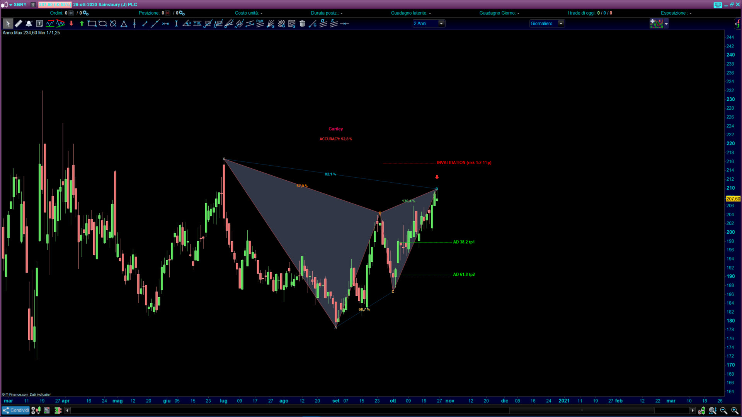Expand the add-indicator dropdown arrow
The width and height of the screenshot is (742, 417).
[666, 24]
